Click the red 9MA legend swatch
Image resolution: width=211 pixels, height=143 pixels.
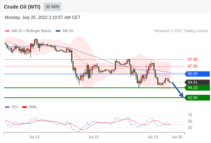pyautogui.click(x=24, y=107)
